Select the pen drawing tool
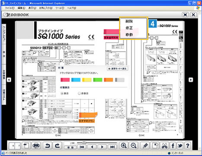The image size is (202, 156). coord(145,146)
